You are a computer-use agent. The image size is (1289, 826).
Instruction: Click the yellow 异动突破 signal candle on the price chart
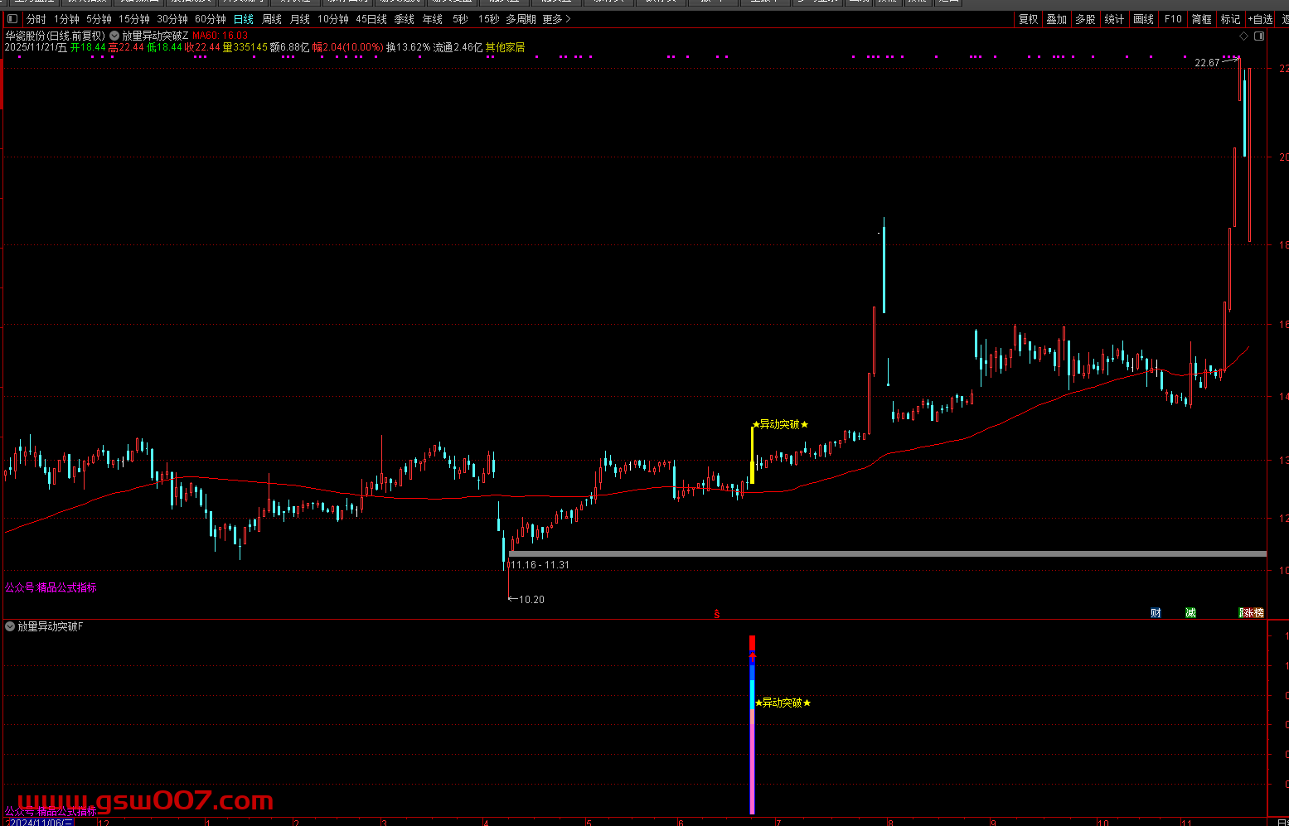coord(752,456)
